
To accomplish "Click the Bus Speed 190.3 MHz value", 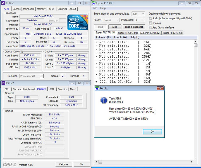I will click(30, 63).
